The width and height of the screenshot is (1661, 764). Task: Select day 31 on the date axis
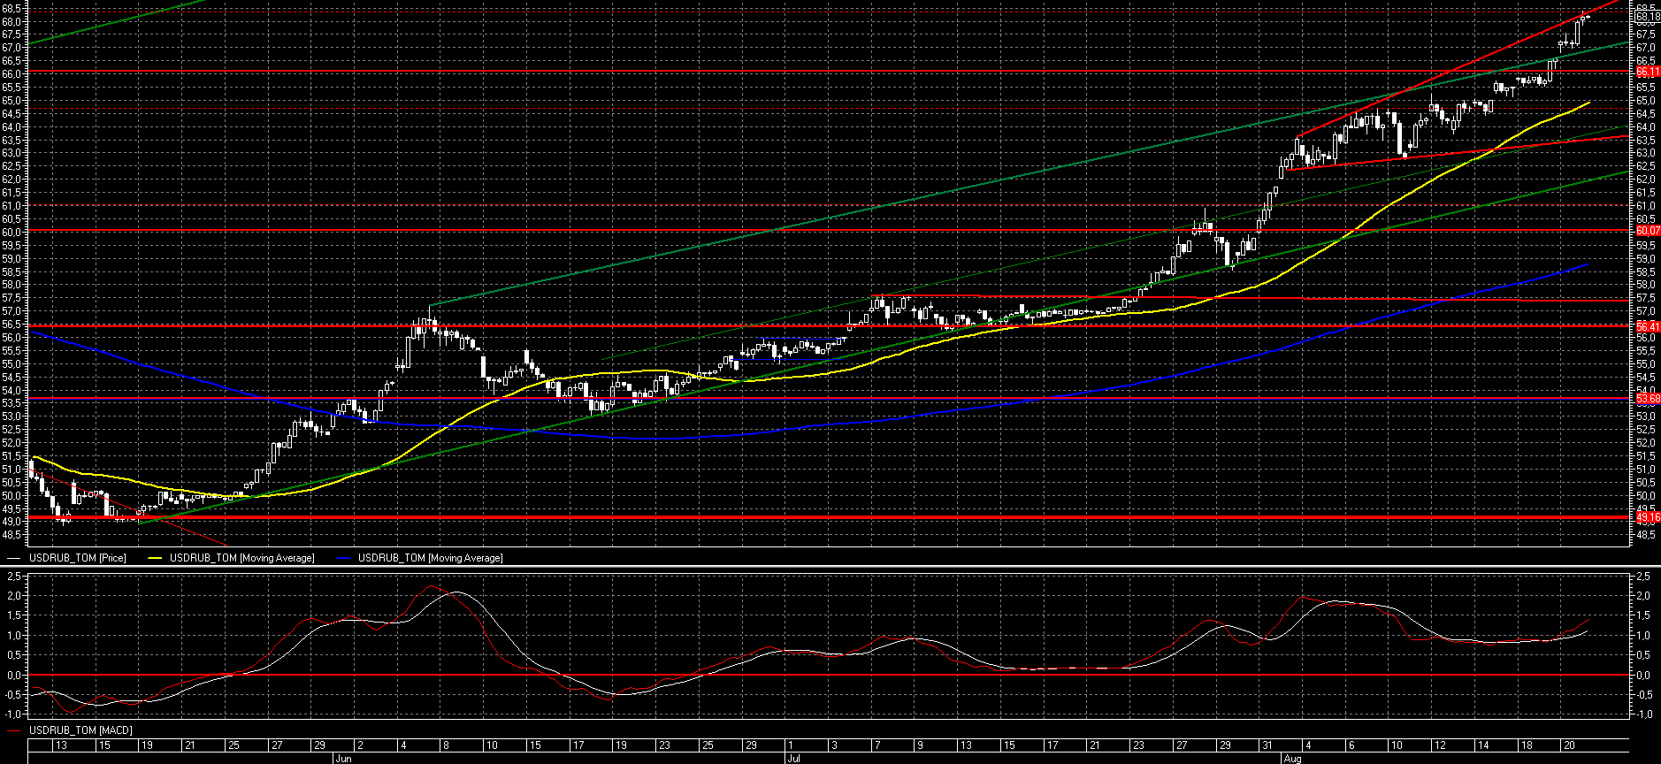click(1267, 745)
